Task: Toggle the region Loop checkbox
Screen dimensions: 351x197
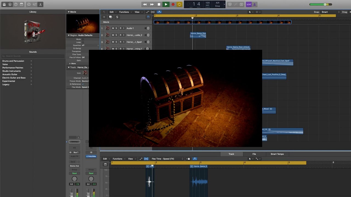Action: (x=83, y=42)
